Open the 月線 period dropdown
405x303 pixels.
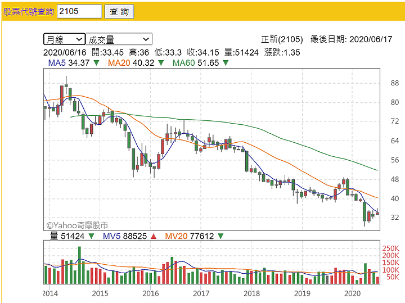pyautogui.click(x=64, y=39)
